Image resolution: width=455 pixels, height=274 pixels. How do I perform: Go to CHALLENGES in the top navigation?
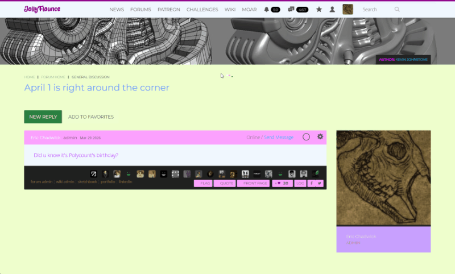(202, 10)
